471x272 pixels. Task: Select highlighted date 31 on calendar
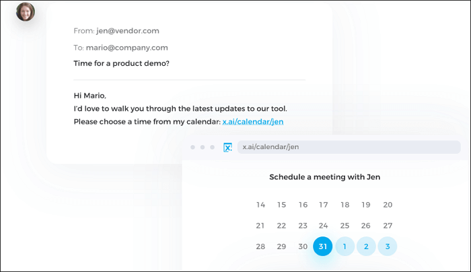tap(323, 246)
